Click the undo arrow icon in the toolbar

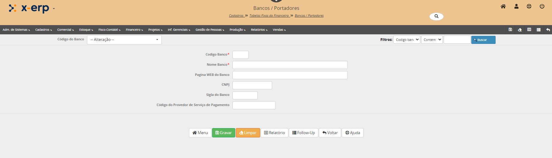pos(548,30)
